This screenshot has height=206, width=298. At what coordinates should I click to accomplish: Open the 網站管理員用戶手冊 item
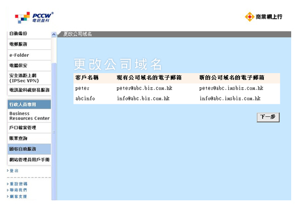[30, 160]
